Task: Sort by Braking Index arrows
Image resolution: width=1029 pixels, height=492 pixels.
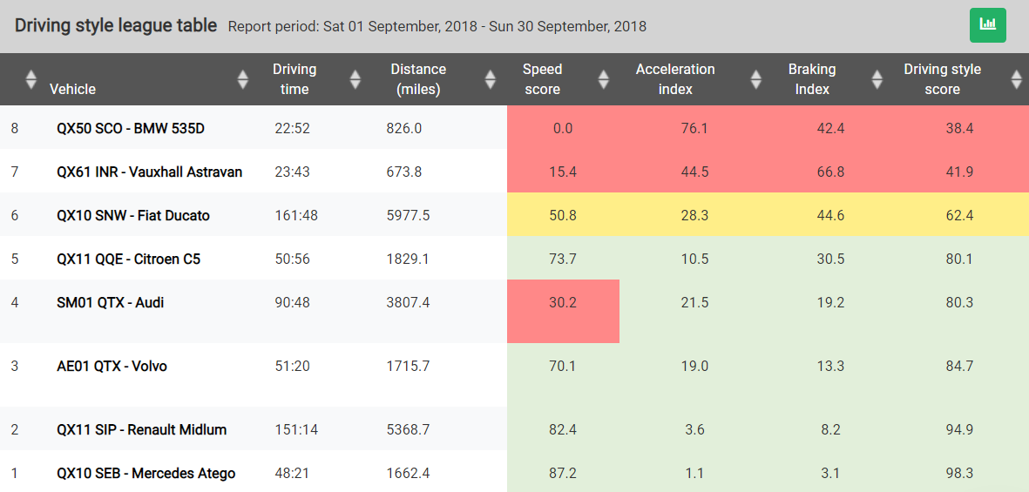Action: pyautogui.click(x=876, y=79)
